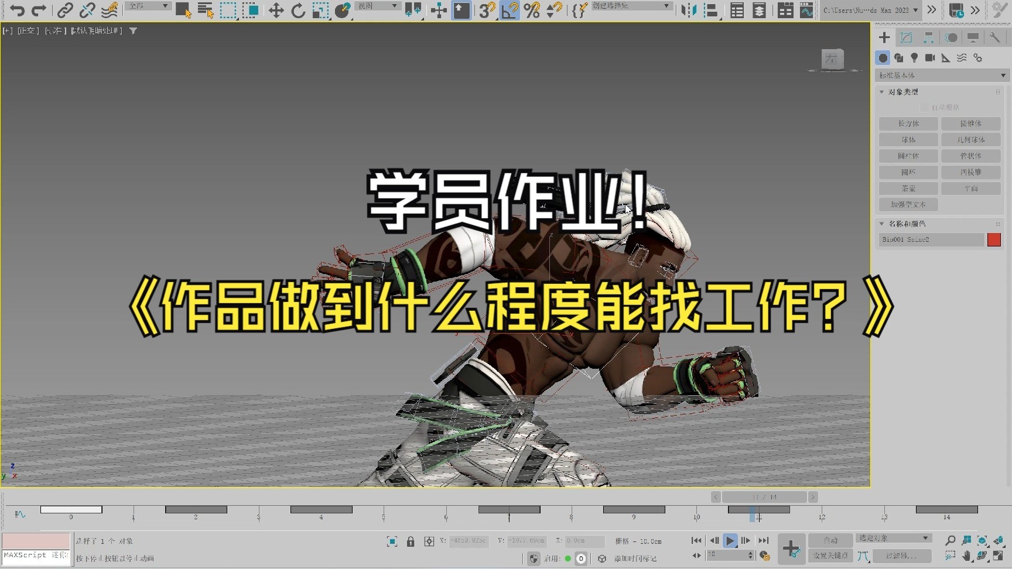Click the Bind to Space Warp icon

(x=110, y=10)
